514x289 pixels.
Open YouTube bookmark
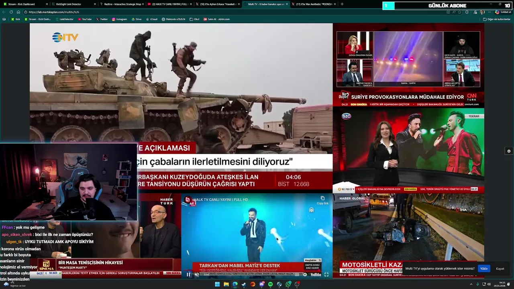[85, 19]
